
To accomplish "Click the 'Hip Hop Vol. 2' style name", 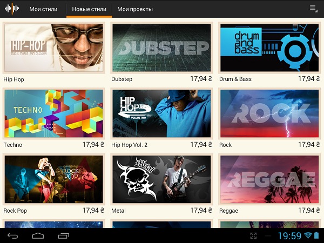I will 130,145.
